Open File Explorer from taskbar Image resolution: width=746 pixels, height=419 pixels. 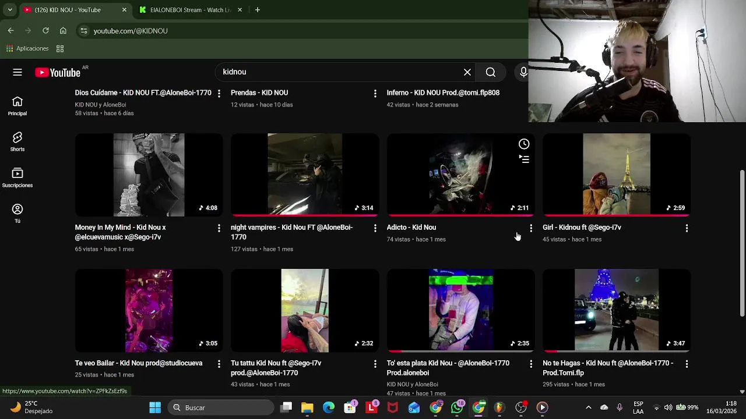click(x=307, y=407)
